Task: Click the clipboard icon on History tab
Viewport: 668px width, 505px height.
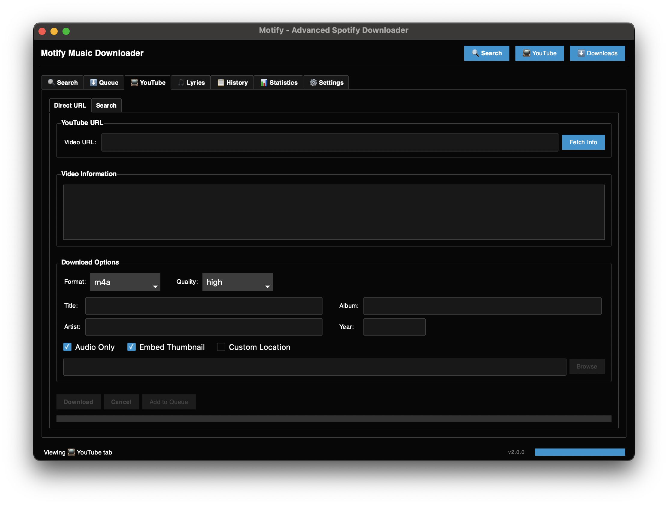Action: (221, 82)
